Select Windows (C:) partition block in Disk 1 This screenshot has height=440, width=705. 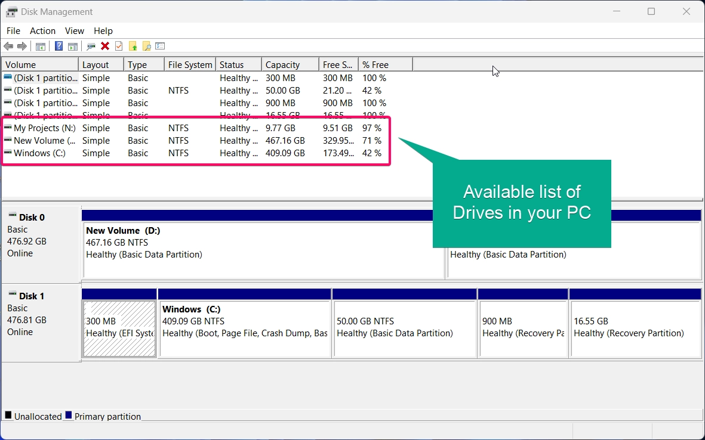245,329
